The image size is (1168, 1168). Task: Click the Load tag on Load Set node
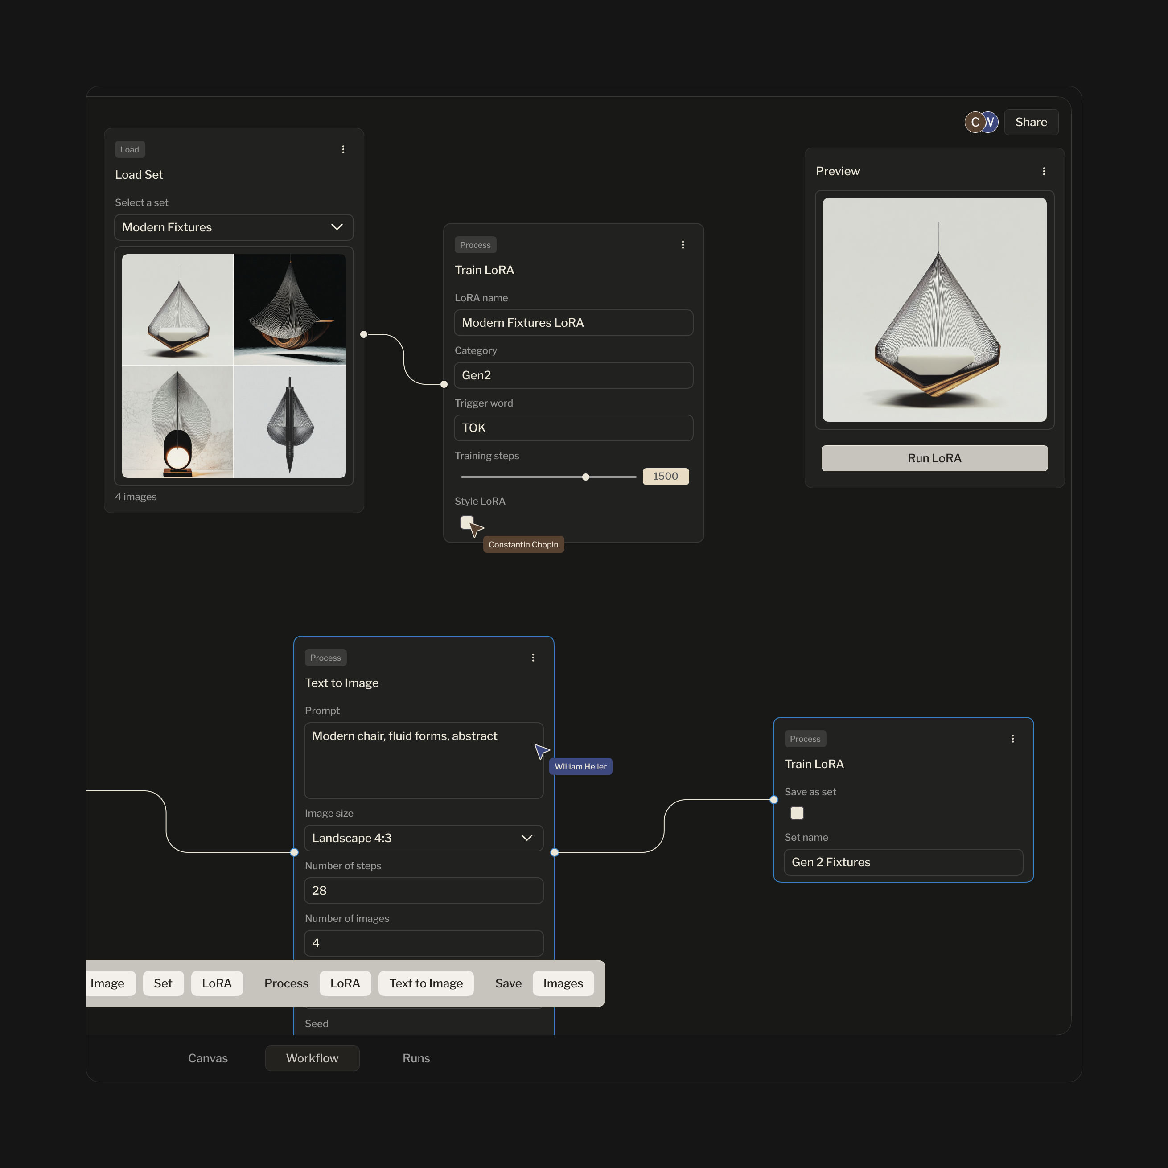[130, 149]
